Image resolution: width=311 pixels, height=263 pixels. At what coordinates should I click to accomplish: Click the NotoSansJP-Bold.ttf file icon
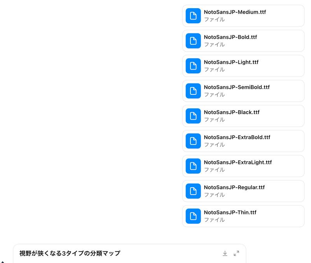click(x=193, y=41)
